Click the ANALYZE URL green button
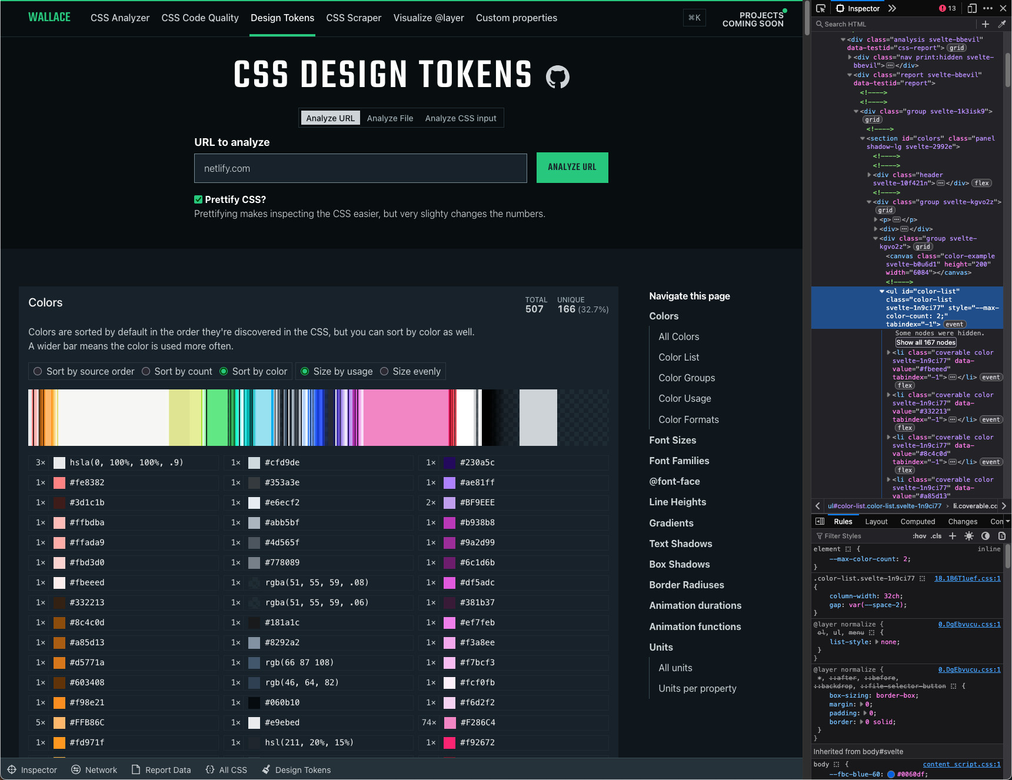This screenshot has width=1012, height=780. (x=572, y=168)
